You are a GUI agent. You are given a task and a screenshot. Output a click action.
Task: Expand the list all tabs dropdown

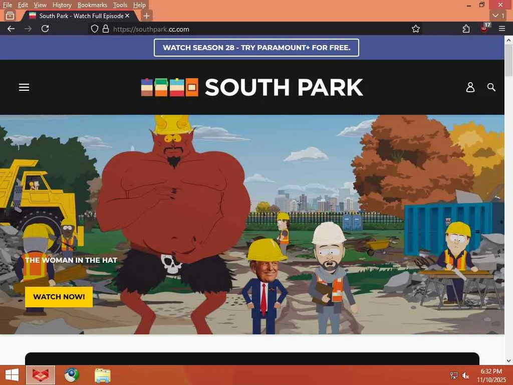(498, 16)
